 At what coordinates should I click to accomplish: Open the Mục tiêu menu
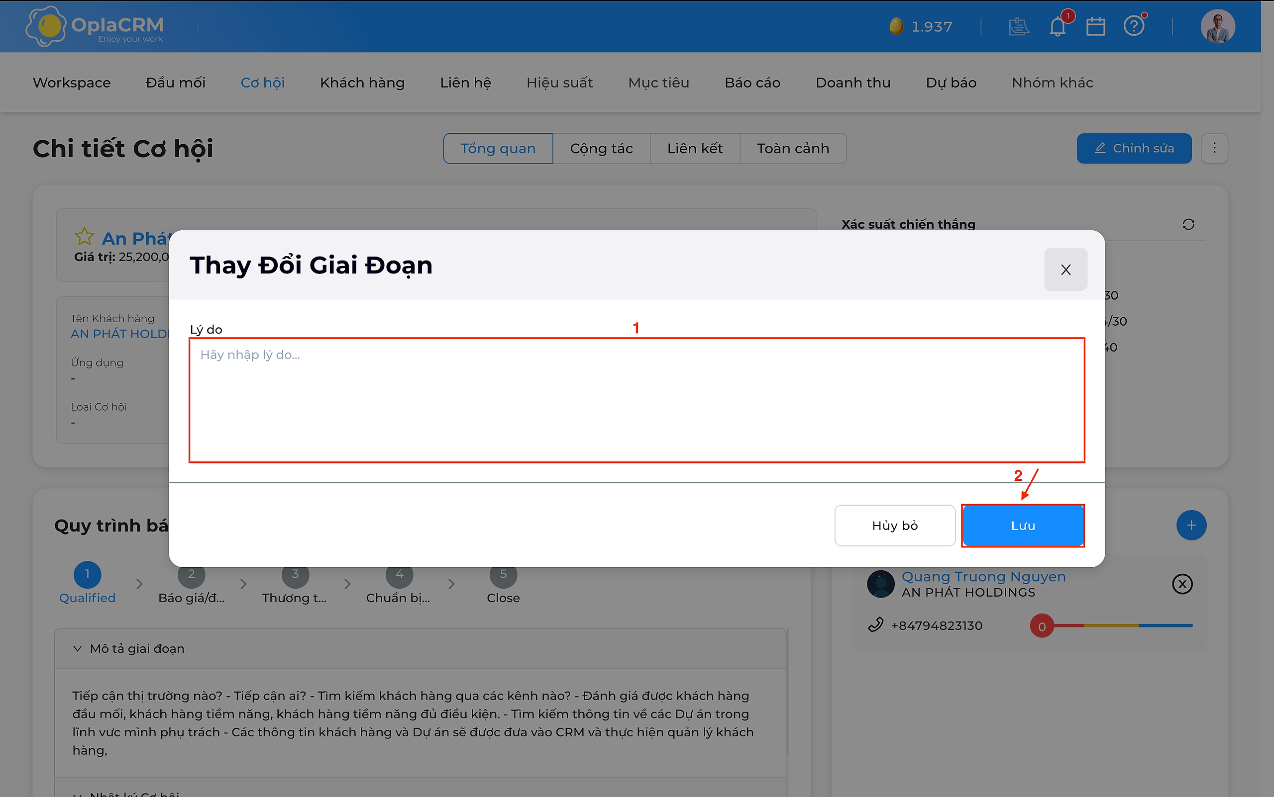658,83
